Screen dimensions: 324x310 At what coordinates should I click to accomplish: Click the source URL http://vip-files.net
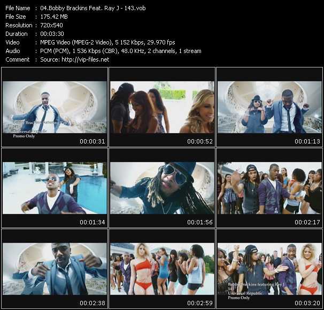(x=86, y=59)
